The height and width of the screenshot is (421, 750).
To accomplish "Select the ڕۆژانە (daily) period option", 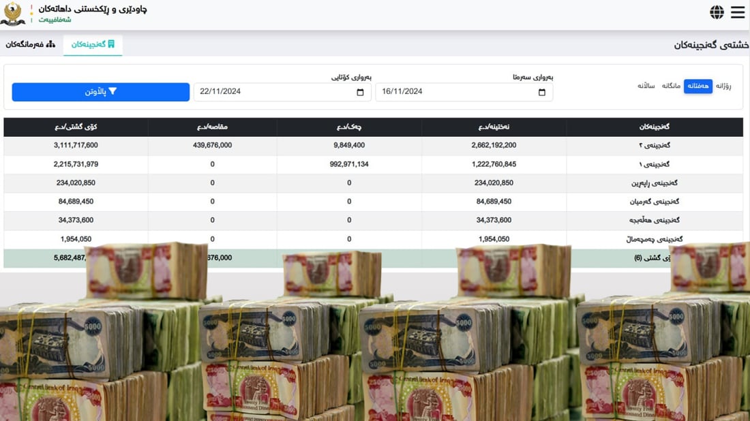I will pyautogui.click(x=723, y=86).
